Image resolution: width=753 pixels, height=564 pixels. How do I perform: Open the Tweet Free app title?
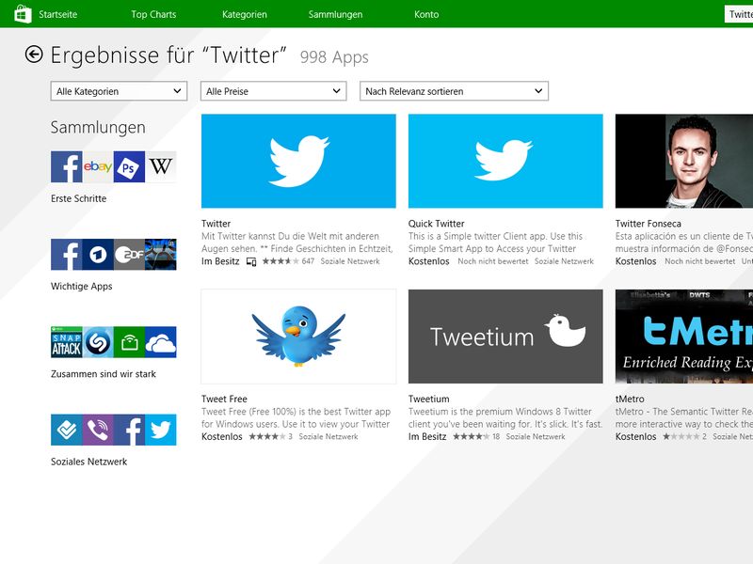(224, 399)
